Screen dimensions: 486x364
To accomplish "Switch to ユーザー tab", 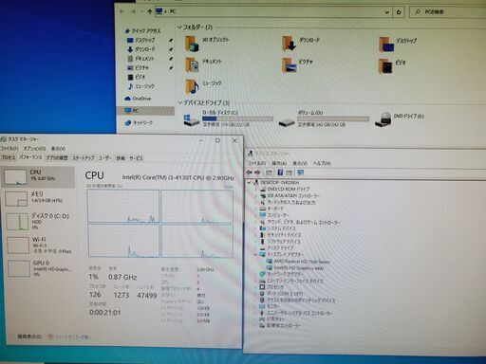I will coord(104,158).
